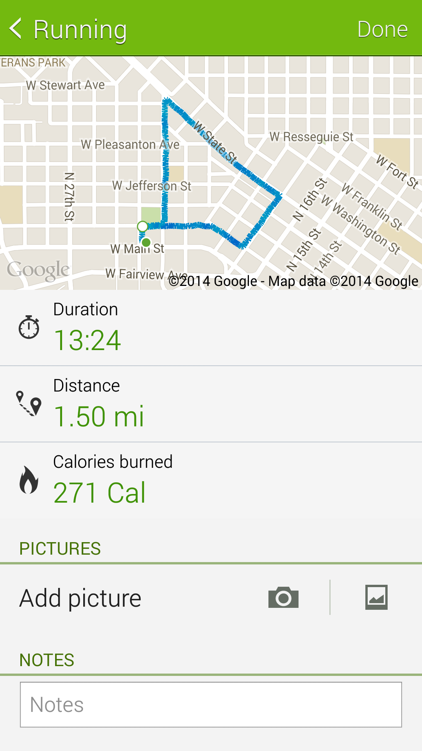The height and width of the screenshot is (751, 422).
Task: Tap the calories flame icon
Action: (29, 480)
